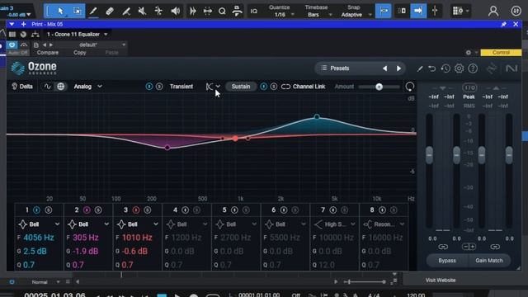Image resolution: width=528 pixels, height=297 pixels.
Task: Pin the Print - Mix 05 plugin window
Action: (503, 24)
